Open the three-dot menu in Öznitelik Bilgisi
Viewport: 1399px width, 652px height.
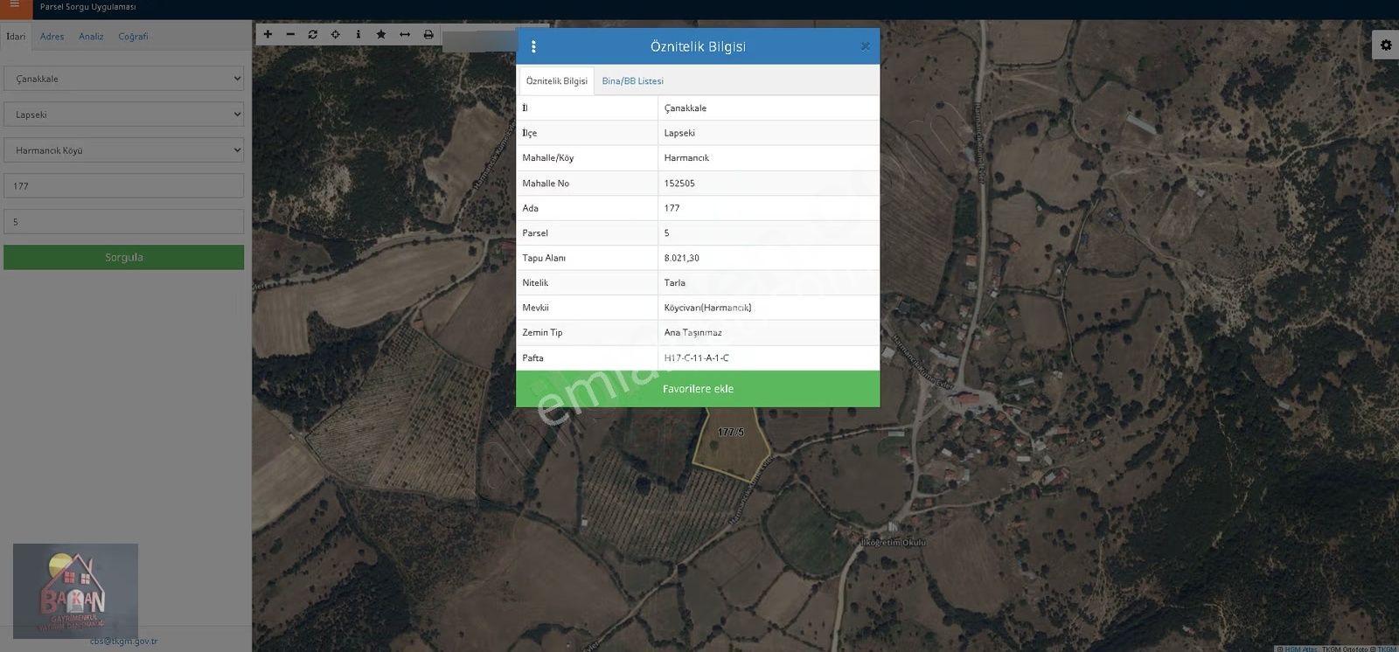click(533, 46)
